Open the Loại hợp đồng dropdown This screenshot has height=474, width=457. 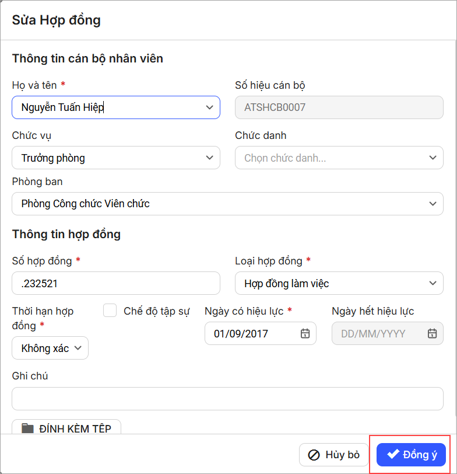pos(432,283)
